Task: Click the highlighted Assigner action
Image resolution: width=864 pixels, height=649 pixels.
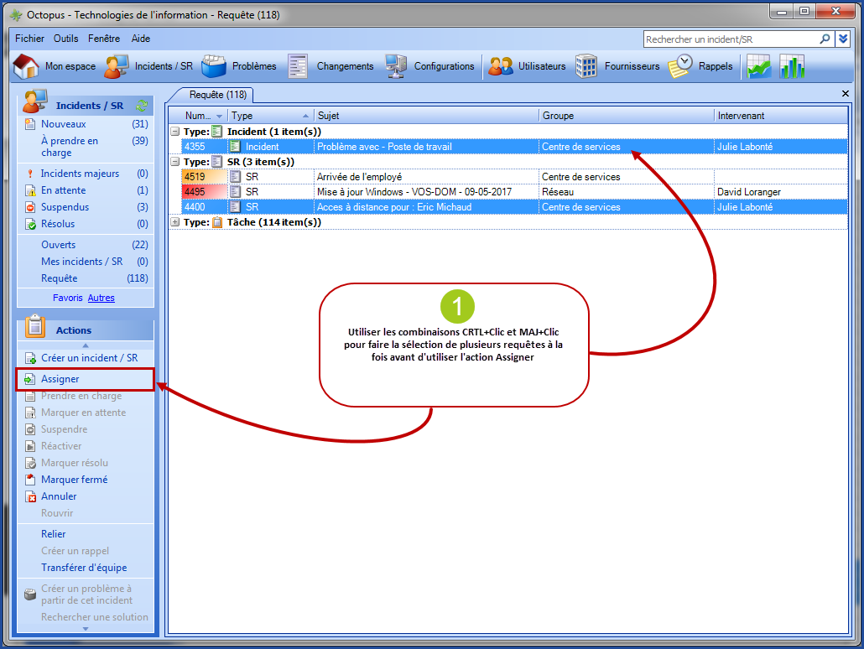Action: (59, 379)
